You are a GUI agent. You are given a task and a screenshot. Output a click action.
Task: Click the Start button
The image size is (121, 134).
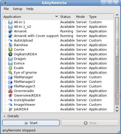pos(31,123)
